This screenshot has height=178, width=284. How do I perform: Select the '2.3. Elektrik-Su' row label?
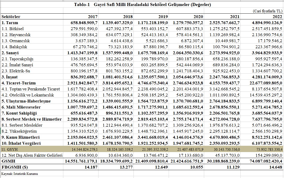pos(16,71)
